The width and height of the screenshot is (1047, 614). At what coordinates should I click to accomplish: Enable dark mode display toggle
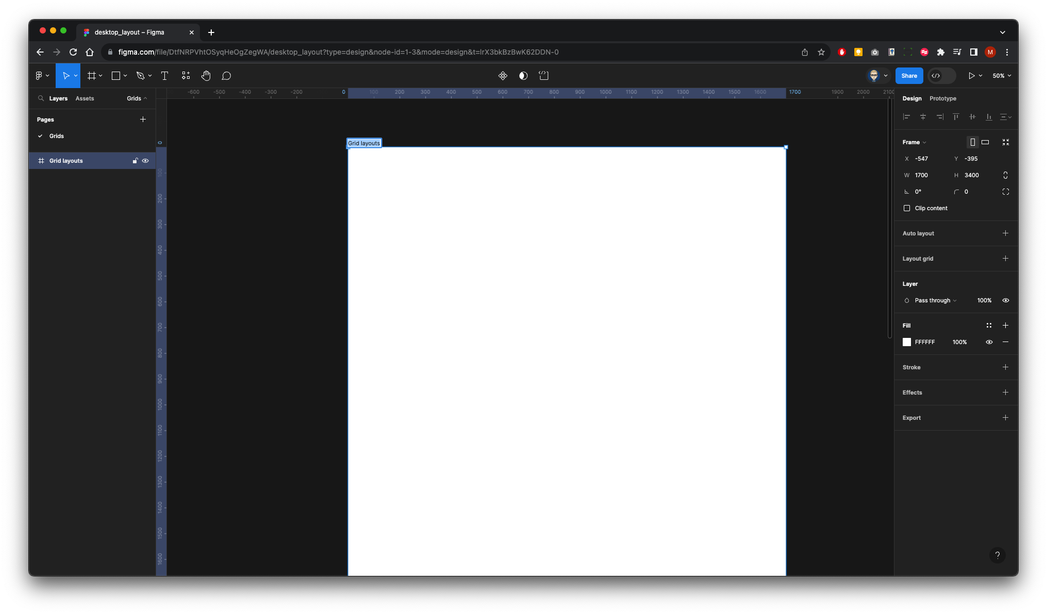523,75
